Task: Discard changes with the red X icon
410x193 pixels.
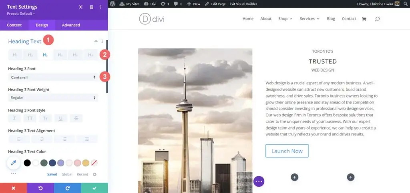Action: coord(14,188)
